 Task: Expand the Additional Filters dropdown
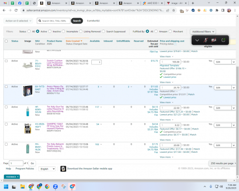coord(203,32)
